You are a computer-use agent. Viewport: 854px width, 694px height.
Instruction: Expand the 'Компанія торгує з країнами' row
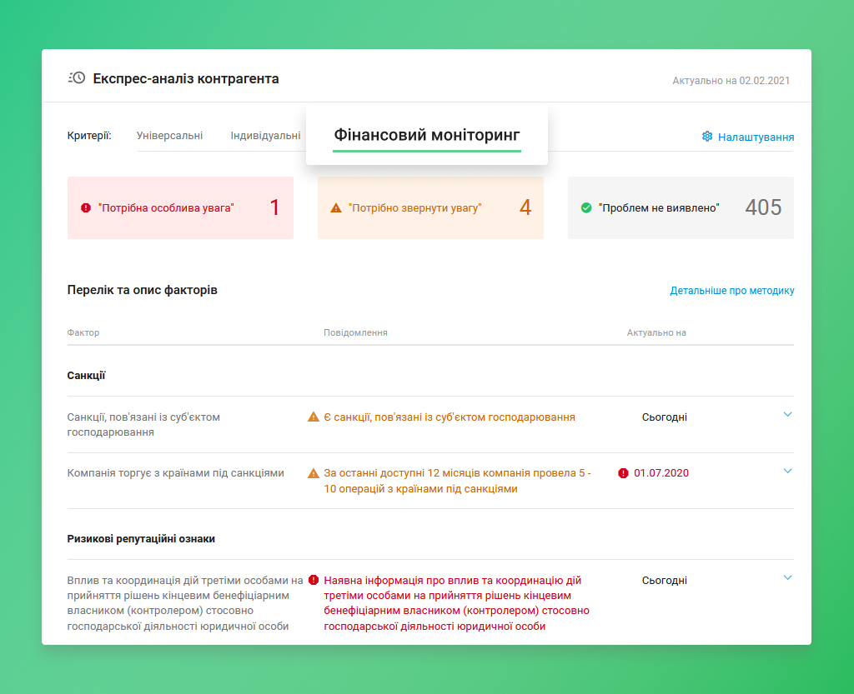[x=787, y=471]
